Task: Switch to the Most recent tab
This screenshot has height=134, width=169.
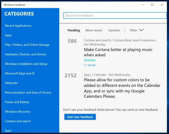Action: [94, 31]
